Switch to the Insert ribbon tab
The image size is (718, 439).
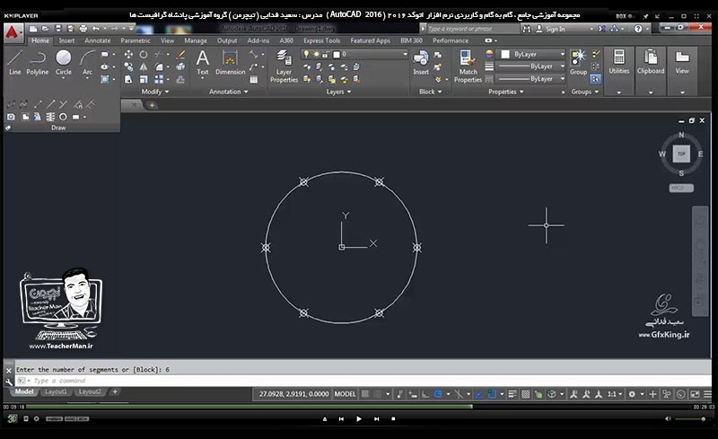(66, 40)
